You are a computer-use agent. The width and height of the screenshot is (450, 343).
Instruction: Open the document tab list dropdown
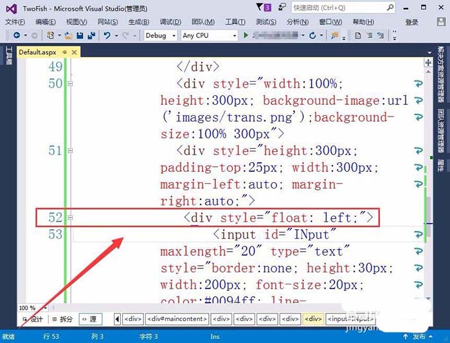429,53
